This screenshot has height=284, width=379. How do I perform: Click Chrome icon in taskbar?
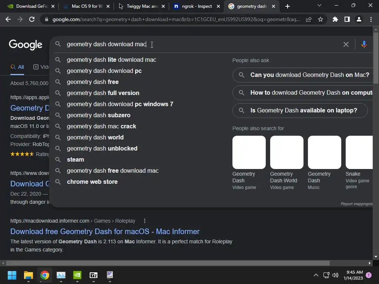tap(45, 275)
